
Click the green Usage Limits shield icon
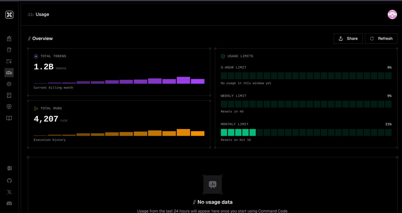click(x=223, y=56)
